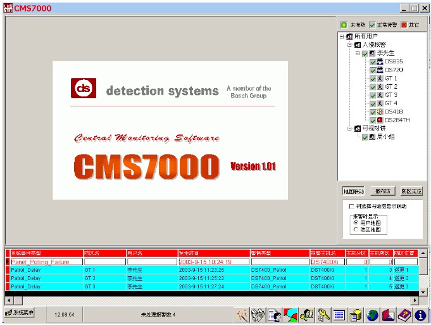Open the red notebook icon
The width and height of the screenshot is (431, 325).
388,315
